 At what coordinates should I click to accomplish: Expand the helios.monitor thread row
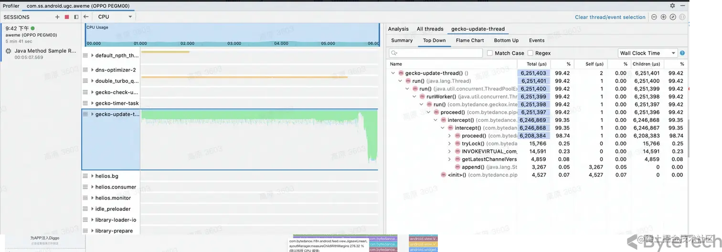[x=92, y=198]
